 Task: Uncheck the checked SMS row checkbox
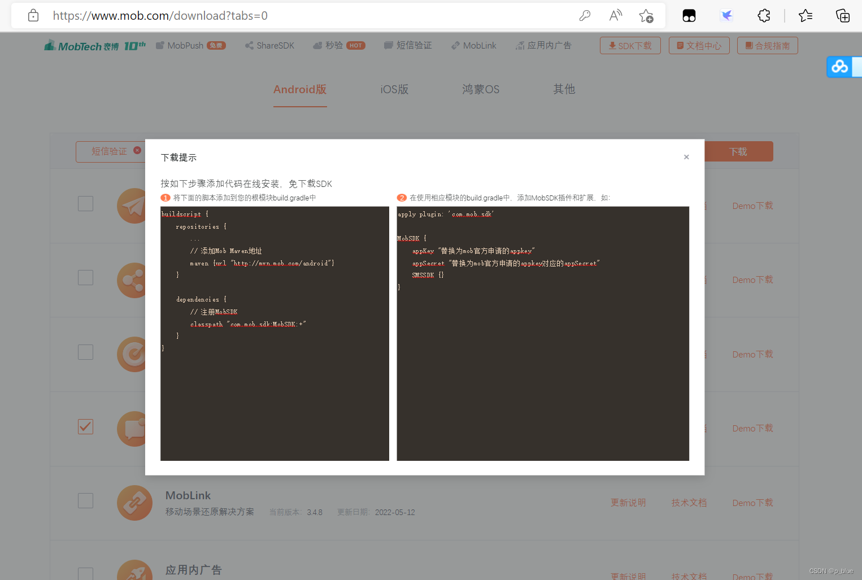click(x=85, y=426)
